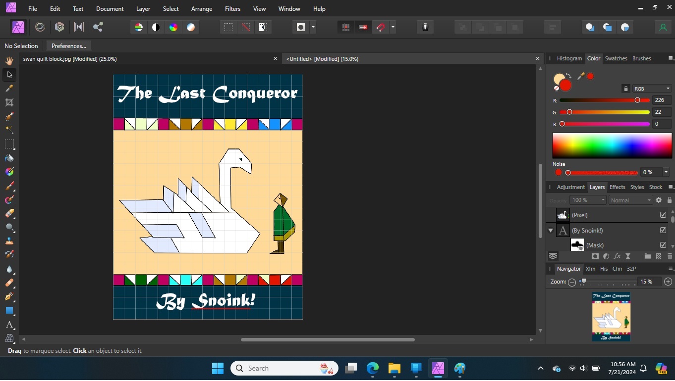
Task: Switch to Export Persona
Action: tap(98, 27)
